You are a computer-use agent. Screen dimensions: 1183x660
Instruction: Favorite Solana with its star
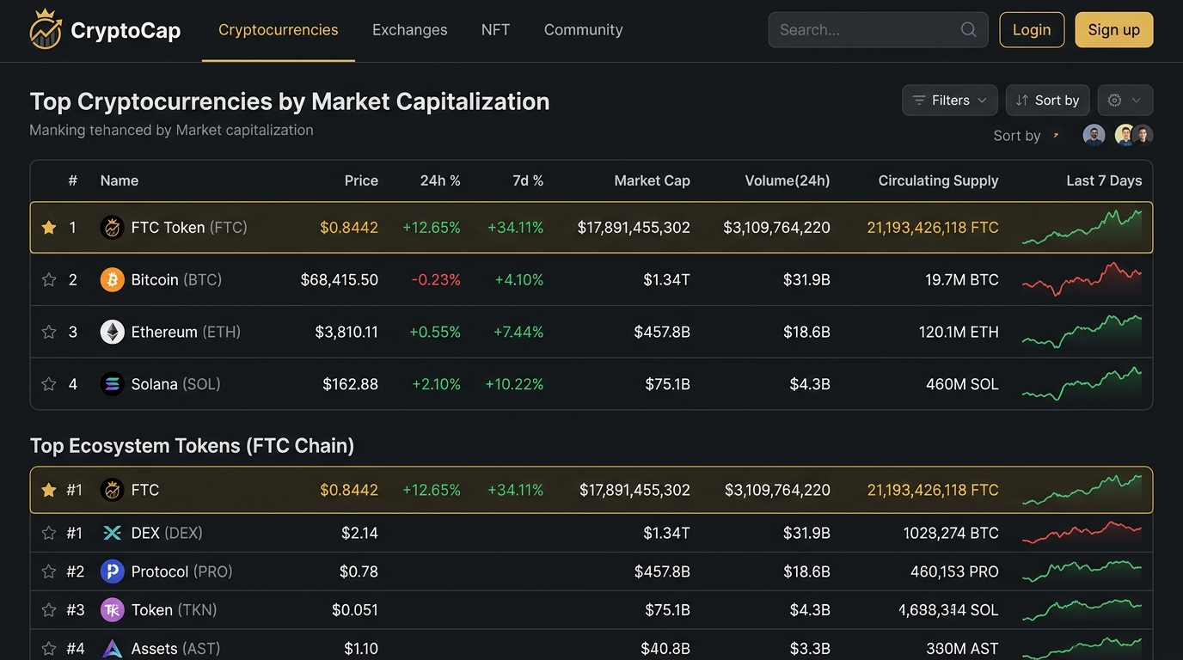click(x=49, y=384)
